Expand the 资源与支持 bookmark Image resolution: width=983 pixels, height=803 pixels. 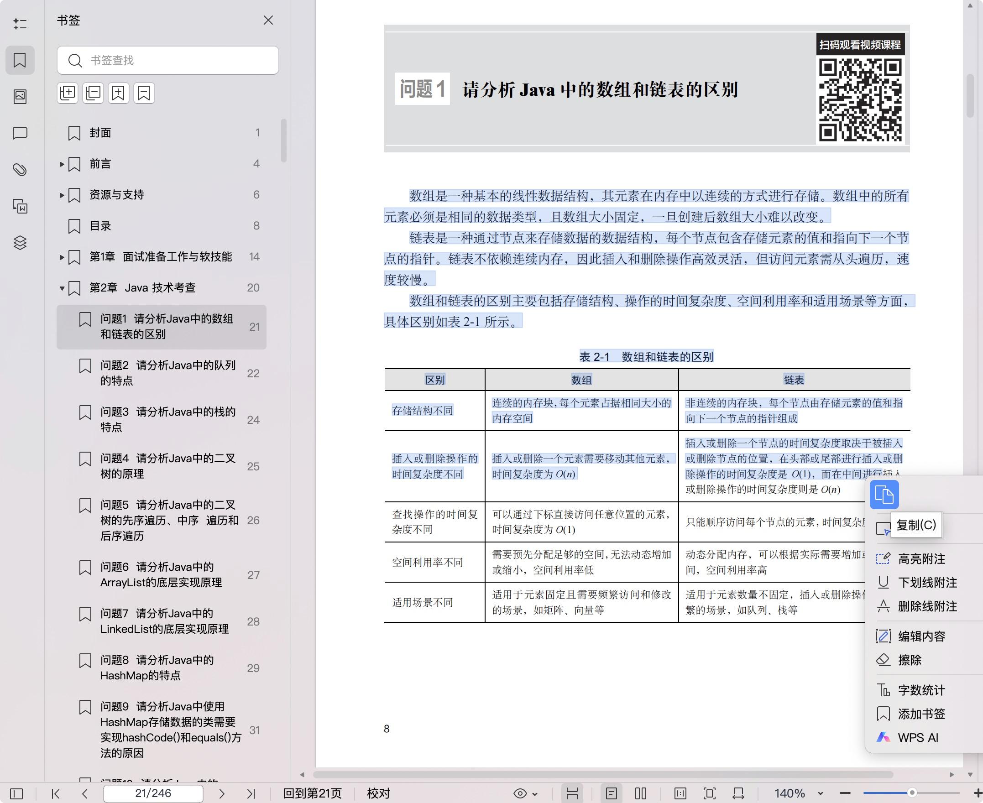[62, 195]
